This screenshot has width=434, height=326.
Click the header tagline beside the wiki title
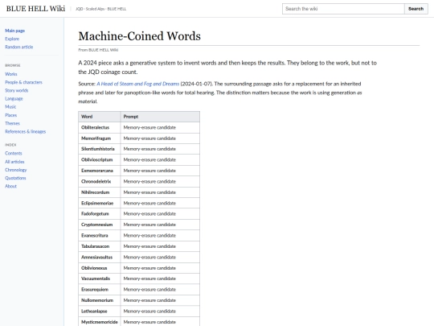tap(100, 9)
